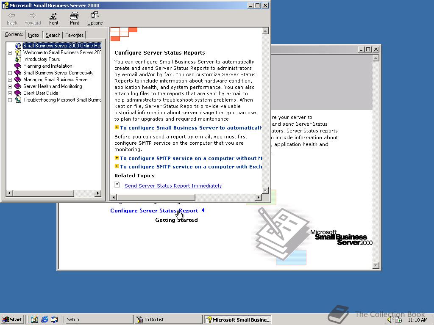434x325 pixels.
Task: Click the contents tree scroll left arrow
Action: [9, 193]
